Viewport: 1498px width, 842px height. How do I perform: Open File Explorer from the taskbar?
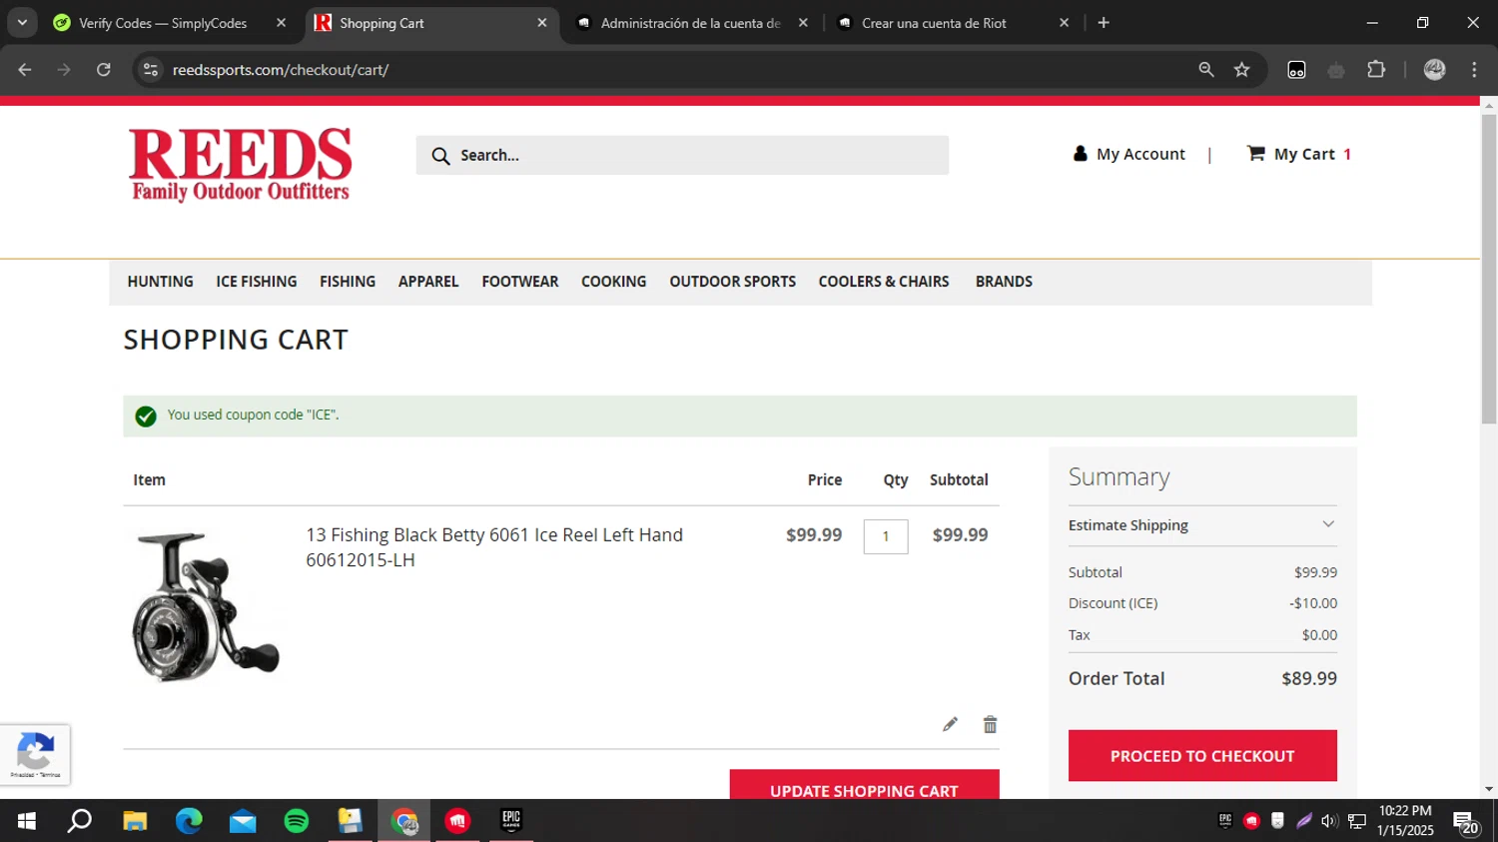135,821
